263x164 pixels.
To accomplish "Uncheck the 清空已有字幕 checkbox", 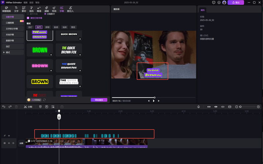I will coord(28,18).
